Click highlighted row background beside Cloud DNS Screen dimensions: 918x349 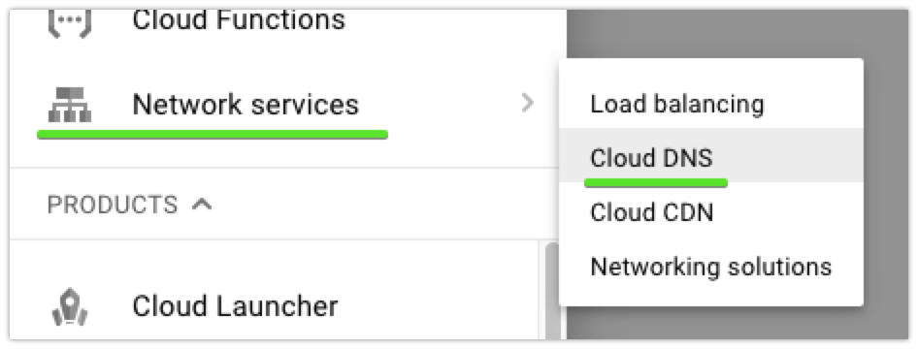[x=790, y=155]
